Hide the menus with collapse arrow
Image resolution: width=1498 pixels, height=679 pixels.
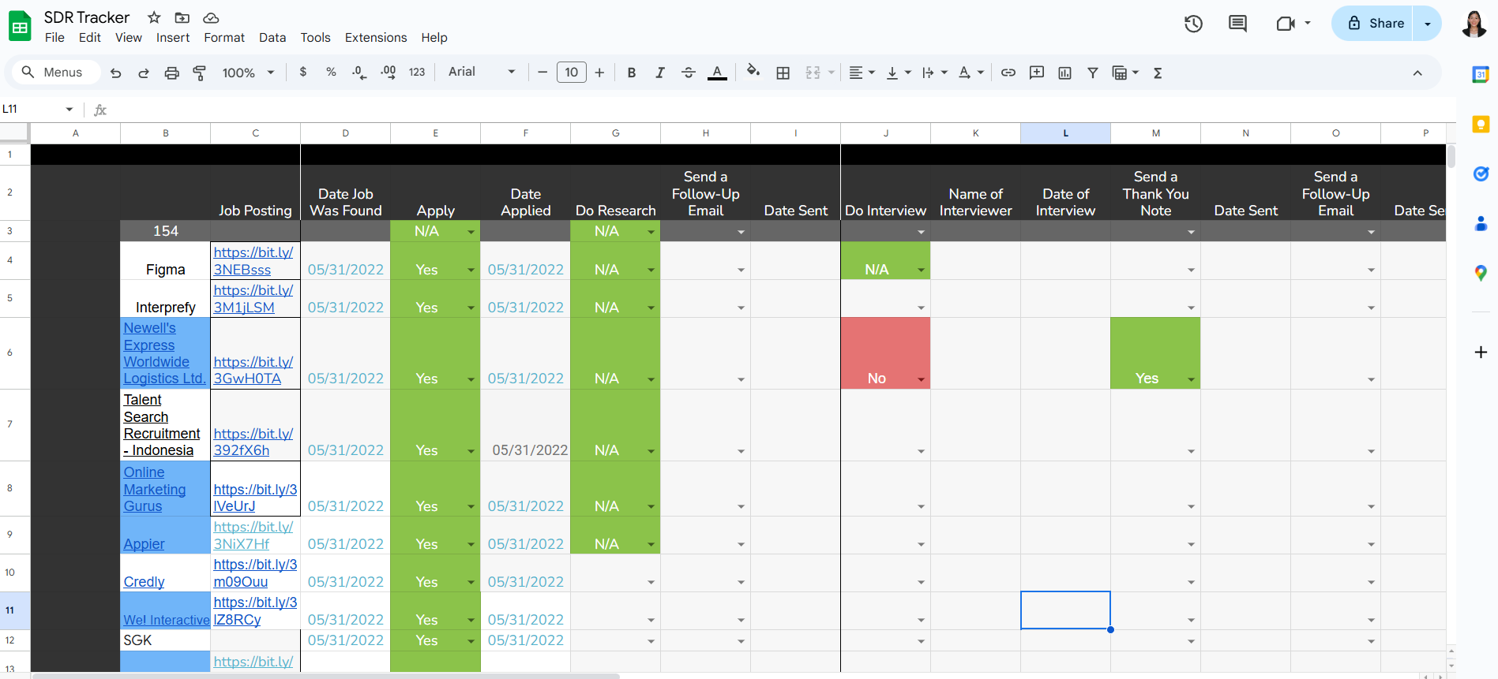[x=1417, y=73]
